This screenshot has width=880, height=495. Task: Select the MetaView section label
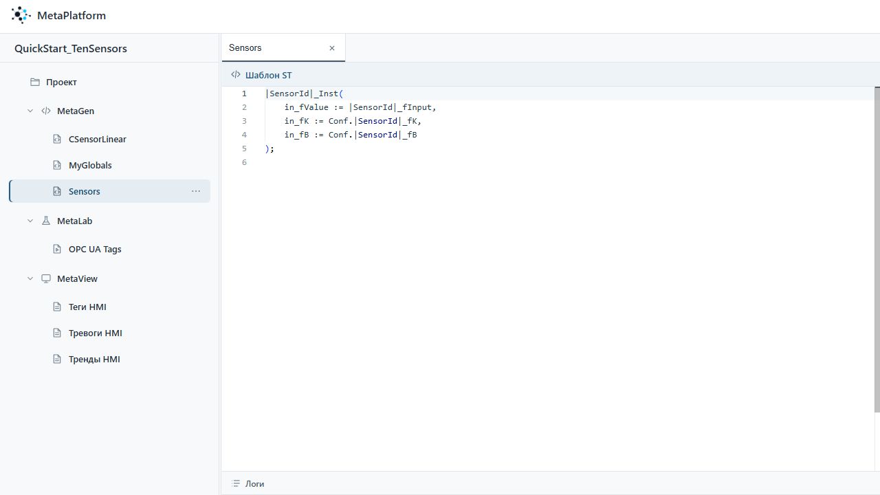point(77,278)
